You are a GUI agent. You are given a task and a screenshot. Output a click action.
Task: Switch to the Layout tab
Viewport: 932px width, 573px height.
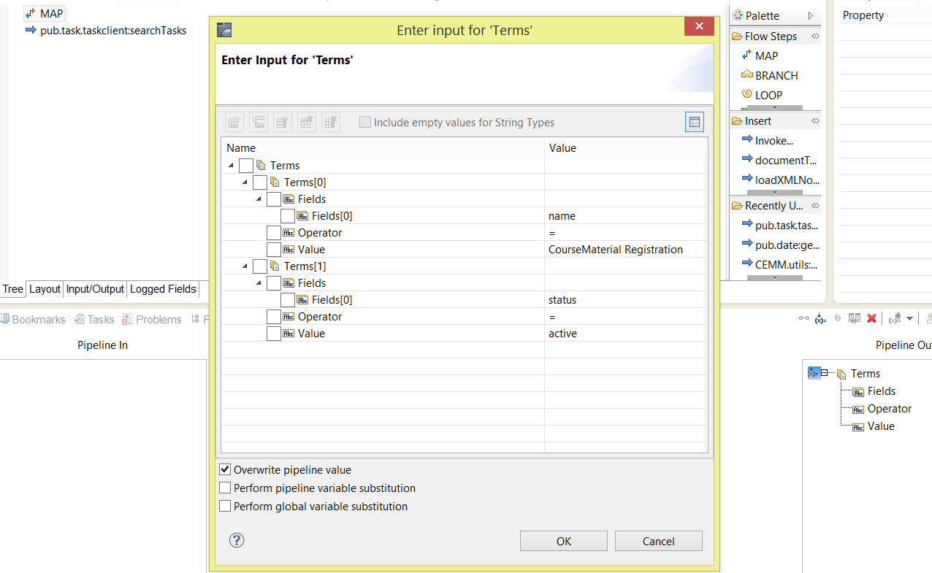(45, 289)
